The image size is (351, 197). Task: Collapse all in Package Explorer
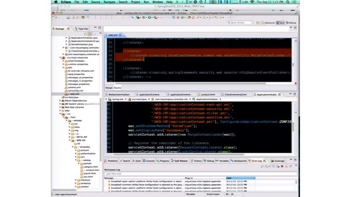click(86, 34)
